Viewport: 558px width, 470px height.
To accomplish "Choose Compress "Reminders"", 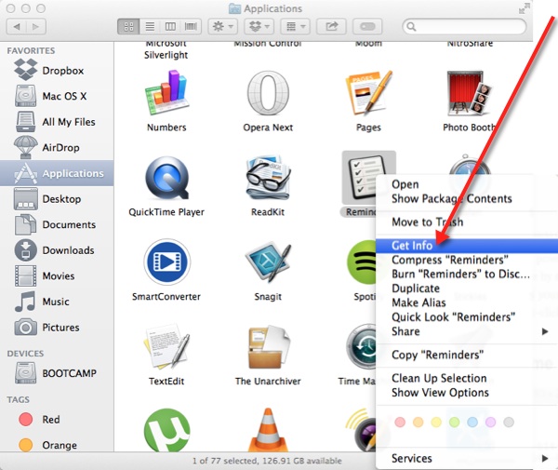I will (467, 260).
